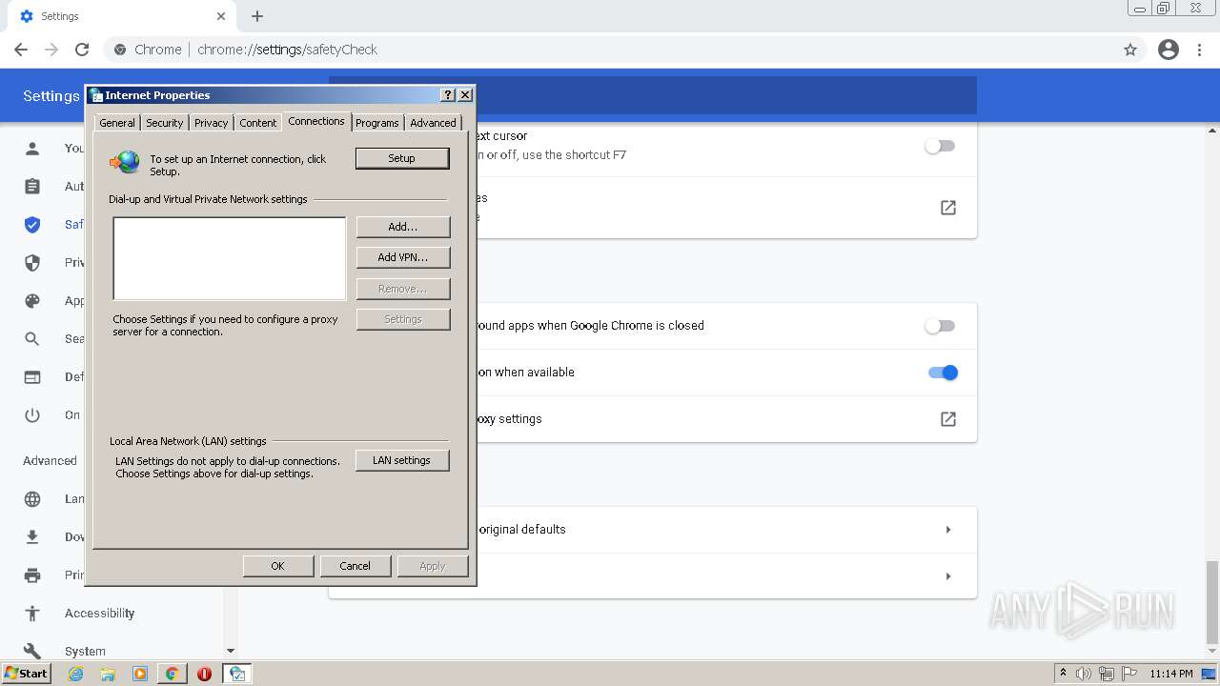
Task: Click the On startup power icon
Action: point(32,415)
